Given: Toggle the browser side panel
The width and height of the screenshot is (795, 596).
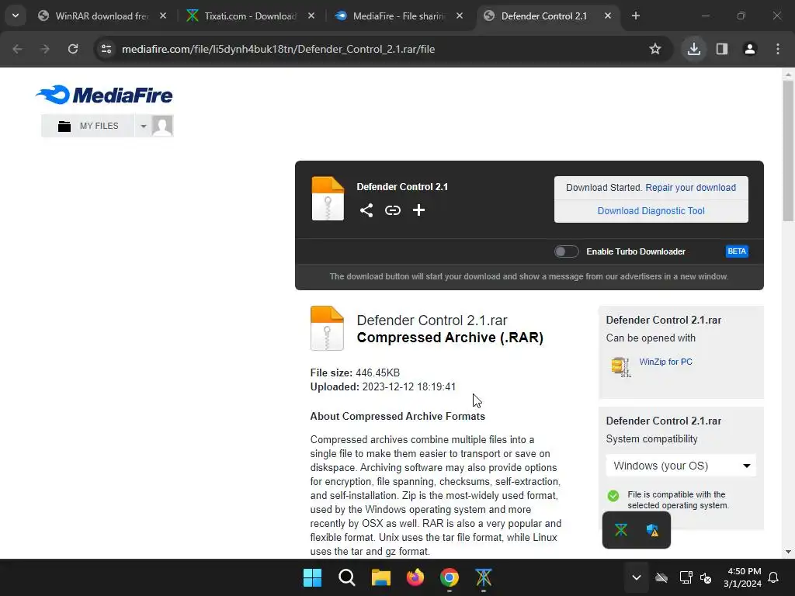Looking at the screenshot, I should click(x=722, y=49).
